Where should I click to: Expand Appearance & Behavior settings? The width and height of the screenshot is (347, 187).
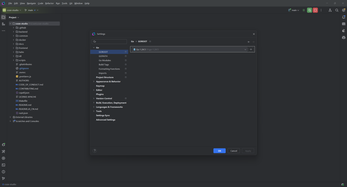[94, 81]
